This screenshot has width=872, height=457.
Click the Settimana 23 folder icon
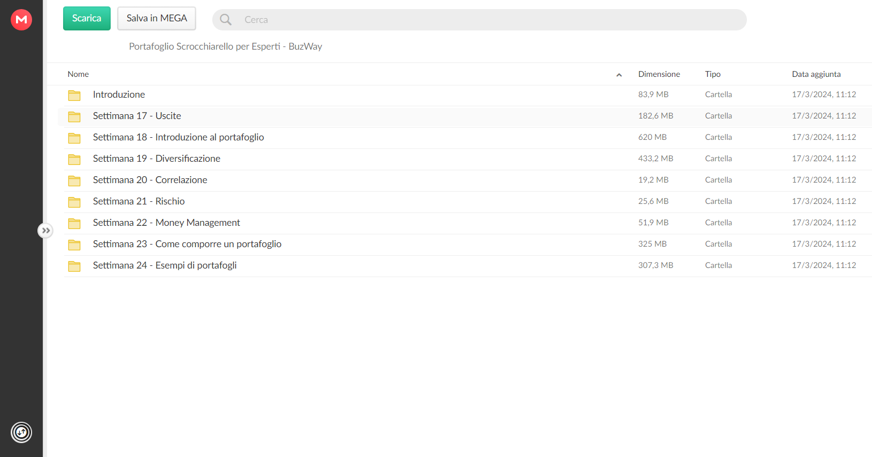74,245
